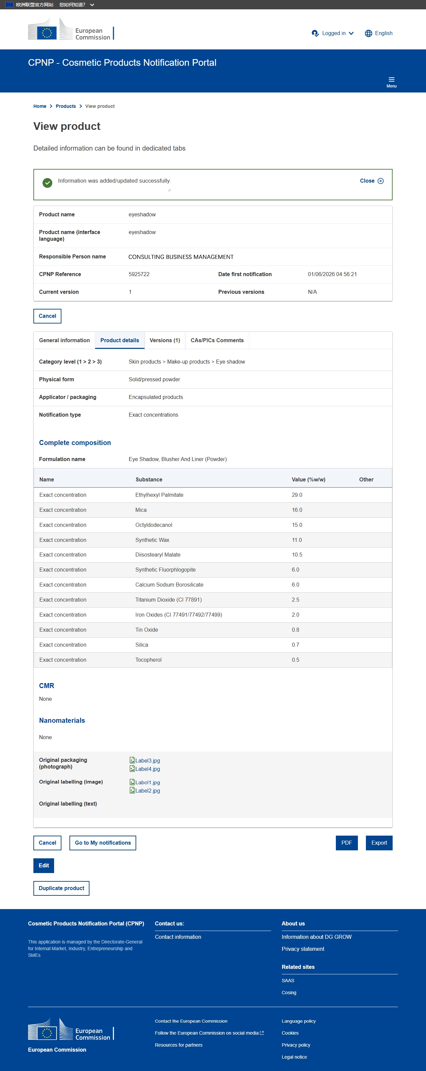The height and width of the screenshot is (1071, 426).
Task: Open the Label2.jpg link
Action: (x=148, y=790)
